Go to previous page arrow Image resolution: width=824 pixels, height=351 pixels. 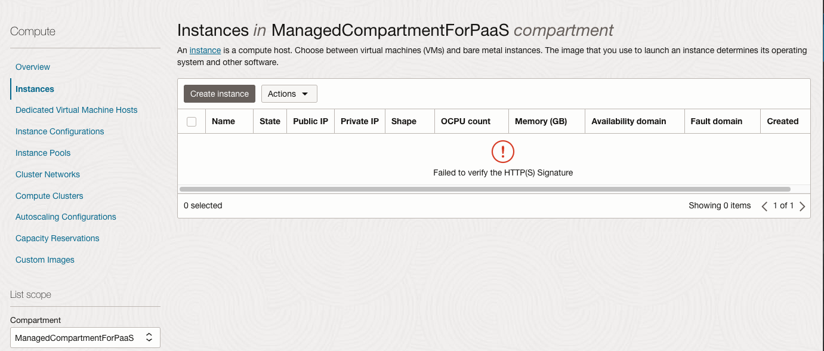[764, 206]
